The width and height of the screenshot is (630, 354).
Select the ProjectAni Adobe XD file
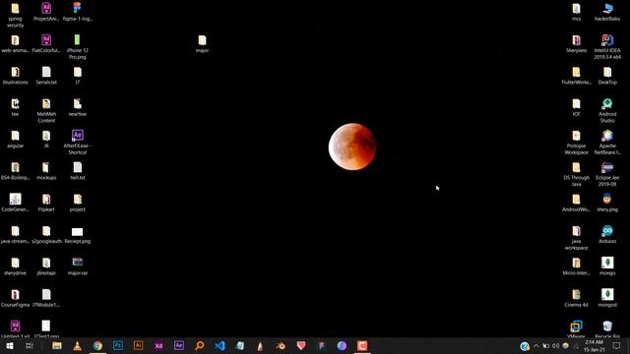coord(46,12)
